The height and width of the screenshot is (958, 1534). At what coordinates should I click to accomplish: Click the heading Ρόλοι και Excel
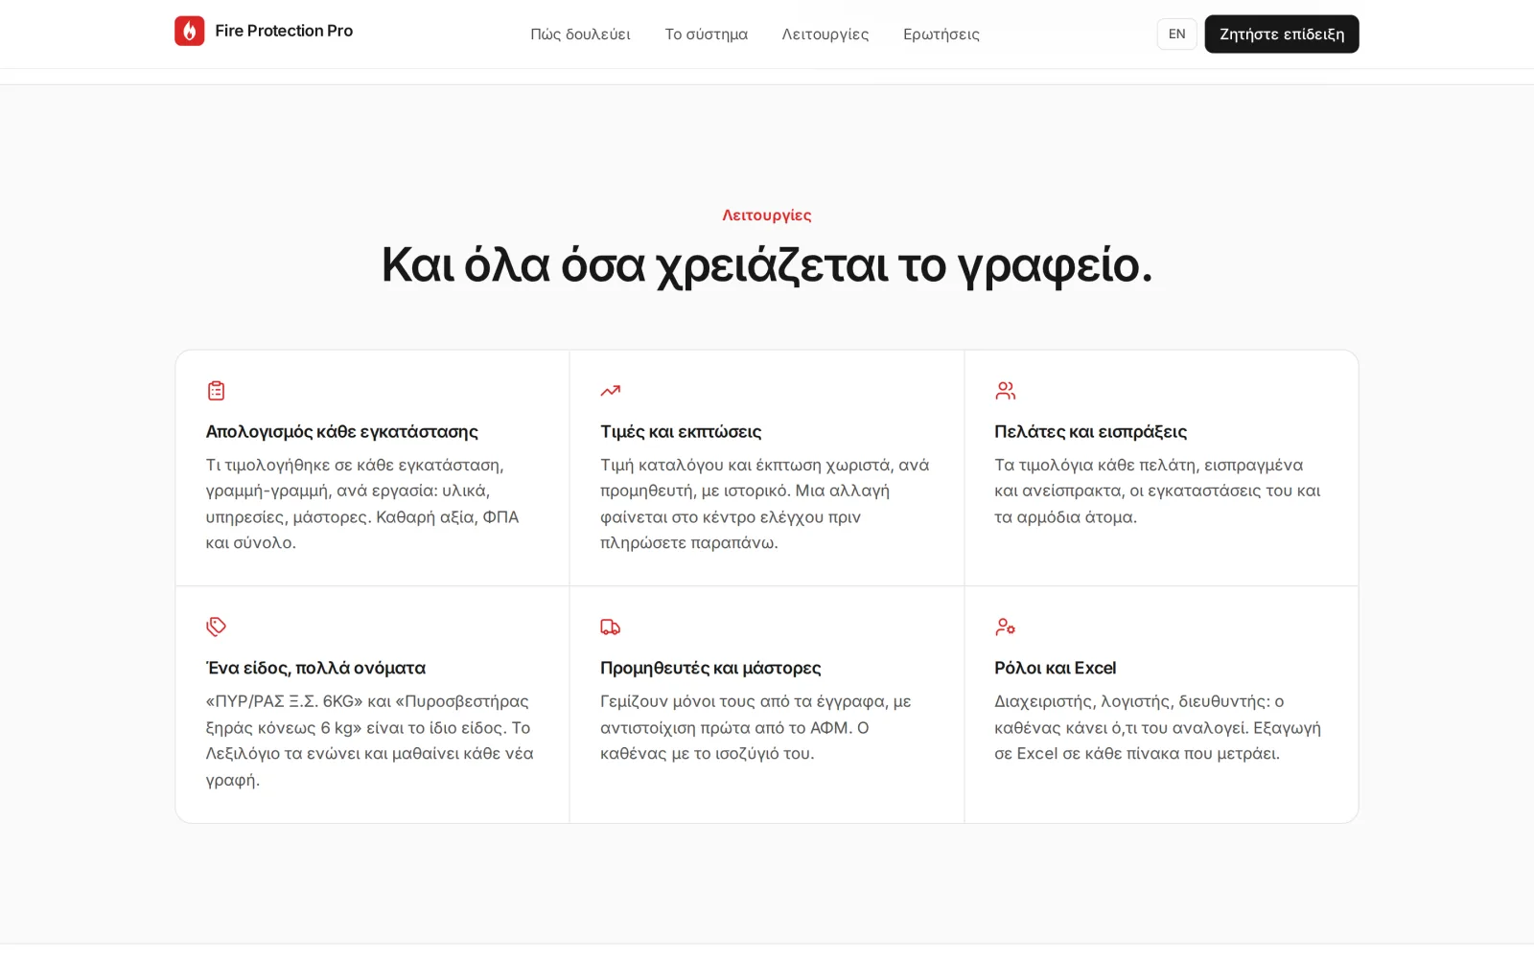pyautogui.click(x=1055, y=668)
